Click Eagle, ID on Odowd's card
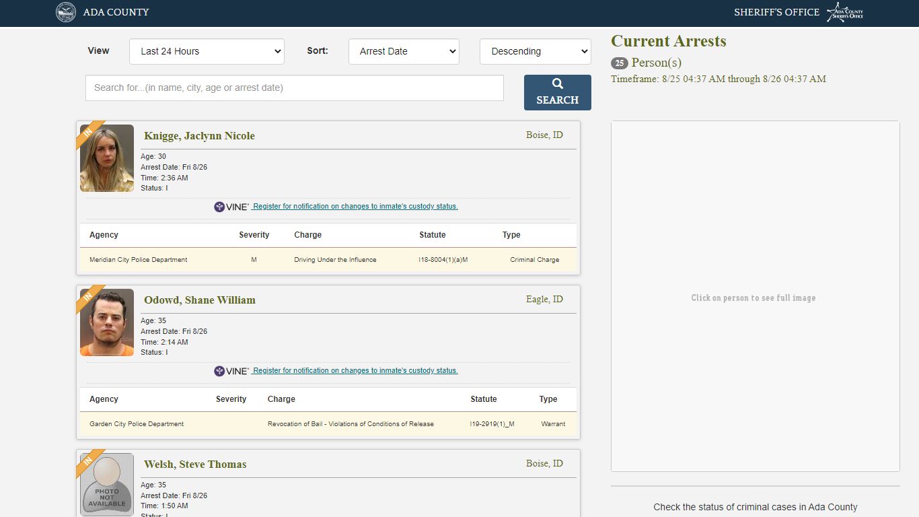This screenshot has height=517, width=919. [544, 300]
